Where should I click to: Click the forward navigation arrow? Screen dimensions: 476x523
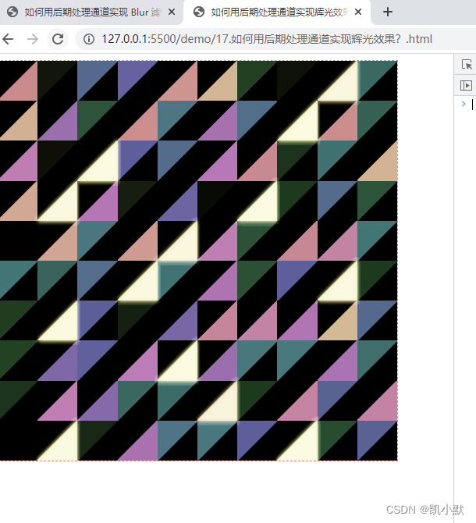33,39
